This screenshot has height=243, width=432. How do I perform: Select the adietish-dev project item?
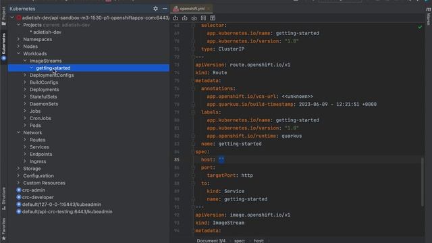click(47, 32)
